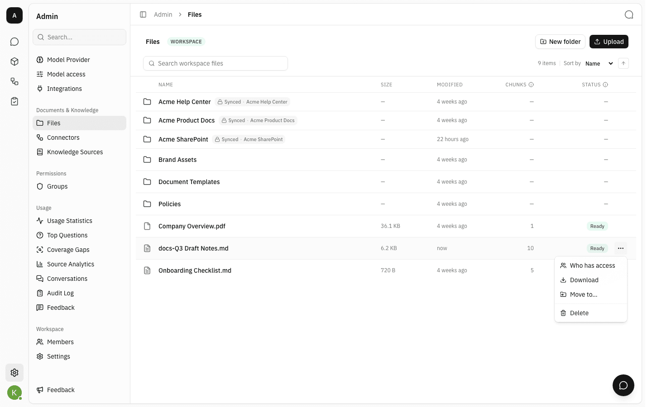Image resolution: width=652 pixels, height=407 pixels.
Task: Open Document Templates folder
Action: point(189,182)
